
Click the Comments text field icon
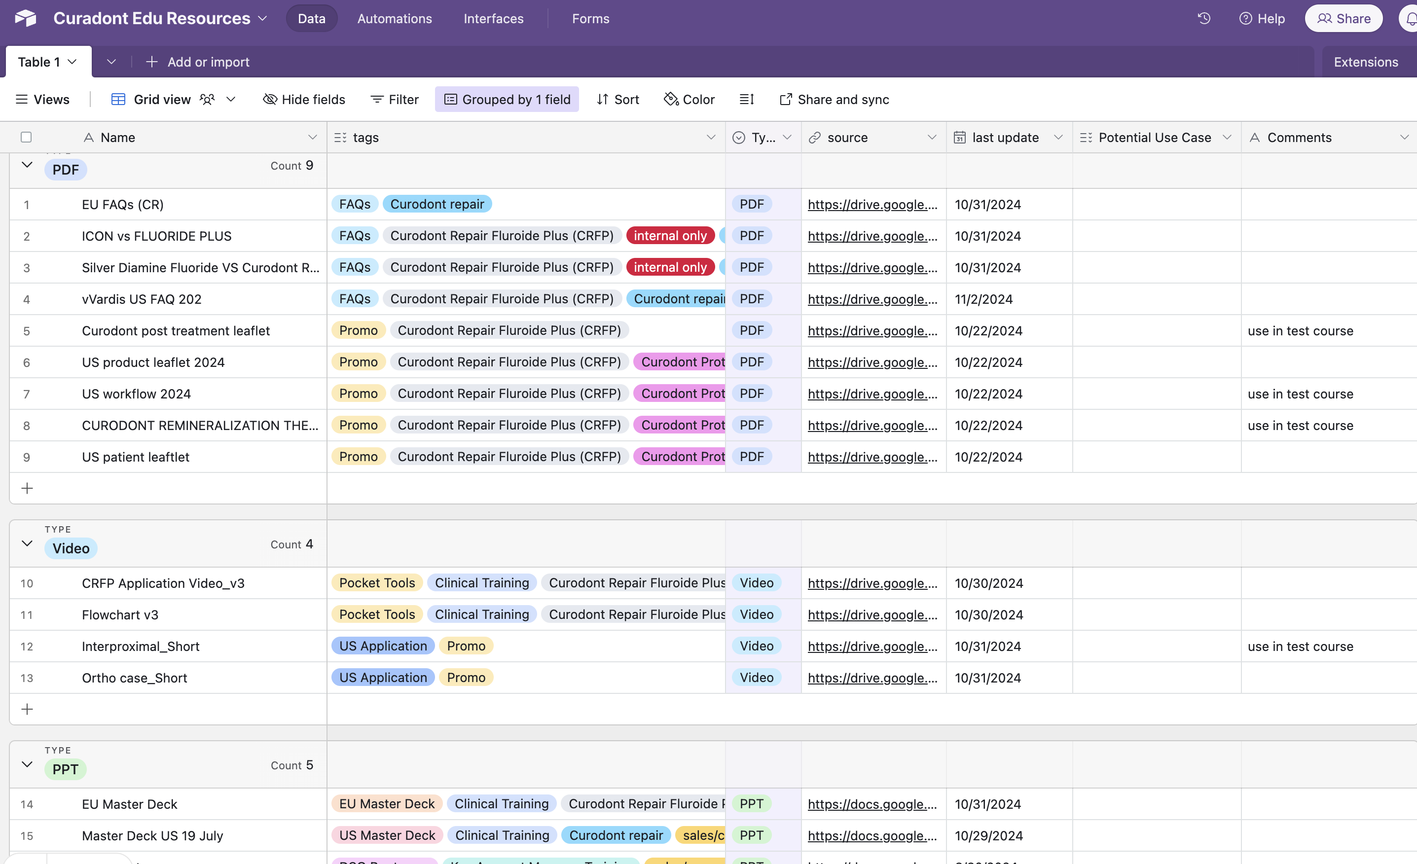1255,138
